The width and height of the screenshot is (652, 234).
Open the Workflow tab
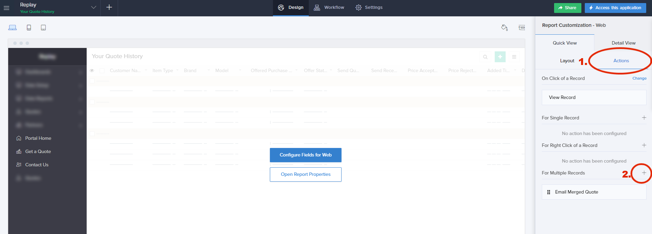329,7
